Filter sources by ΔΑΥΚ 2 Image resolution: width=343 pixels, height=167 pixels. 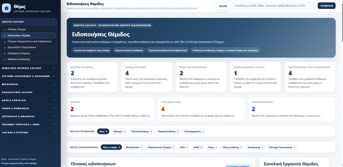pos(198,147)
